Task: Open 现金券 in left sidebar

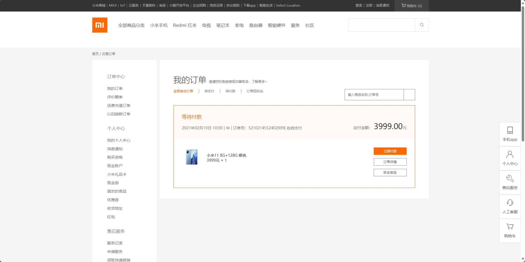Action: tap(113, 183)
